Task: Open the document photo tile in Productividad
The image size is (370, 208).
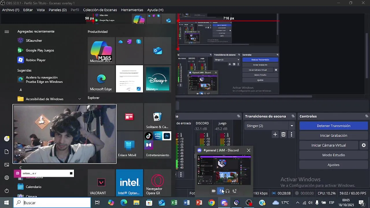Action: click(x=129, y=79)
